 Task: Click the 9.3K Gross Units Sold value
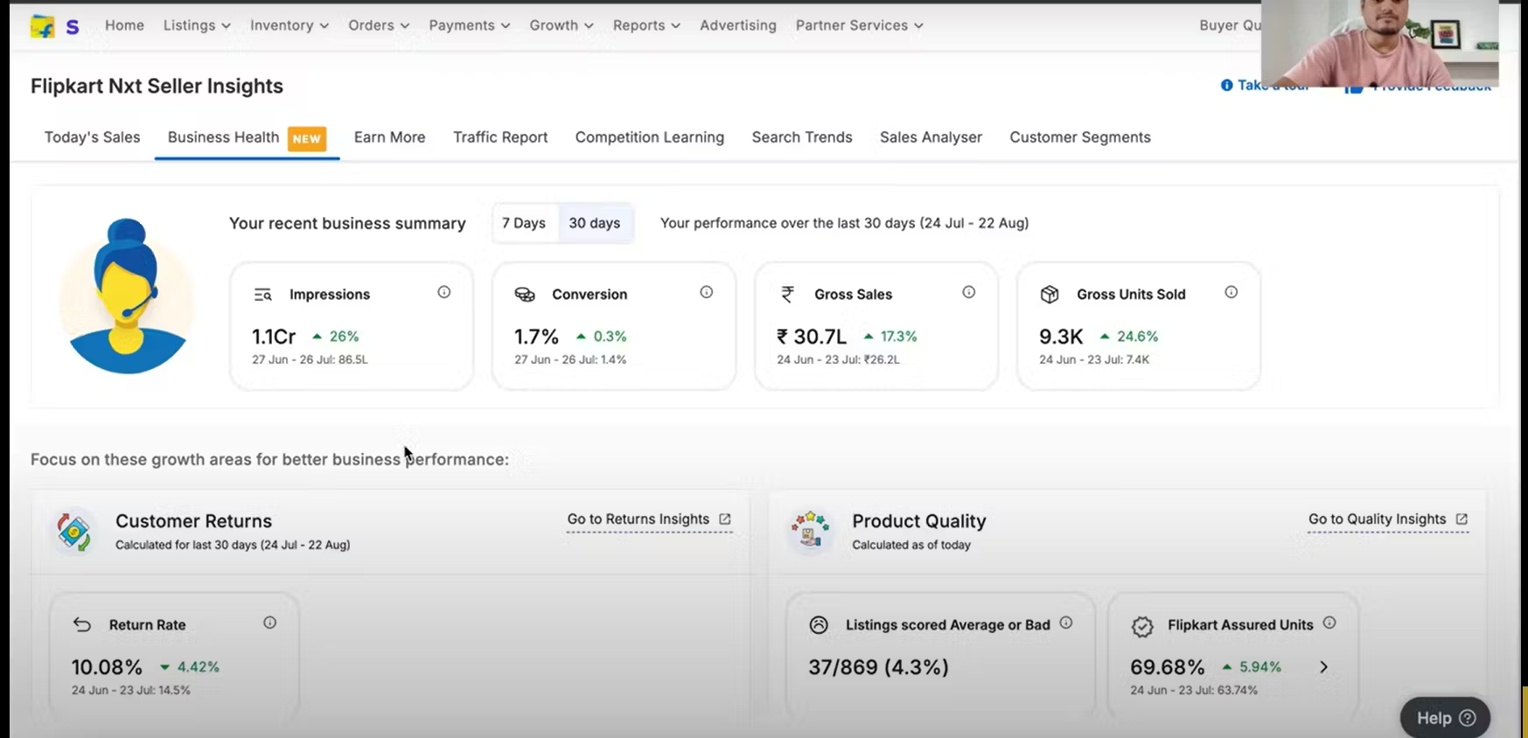point(1061,337)
